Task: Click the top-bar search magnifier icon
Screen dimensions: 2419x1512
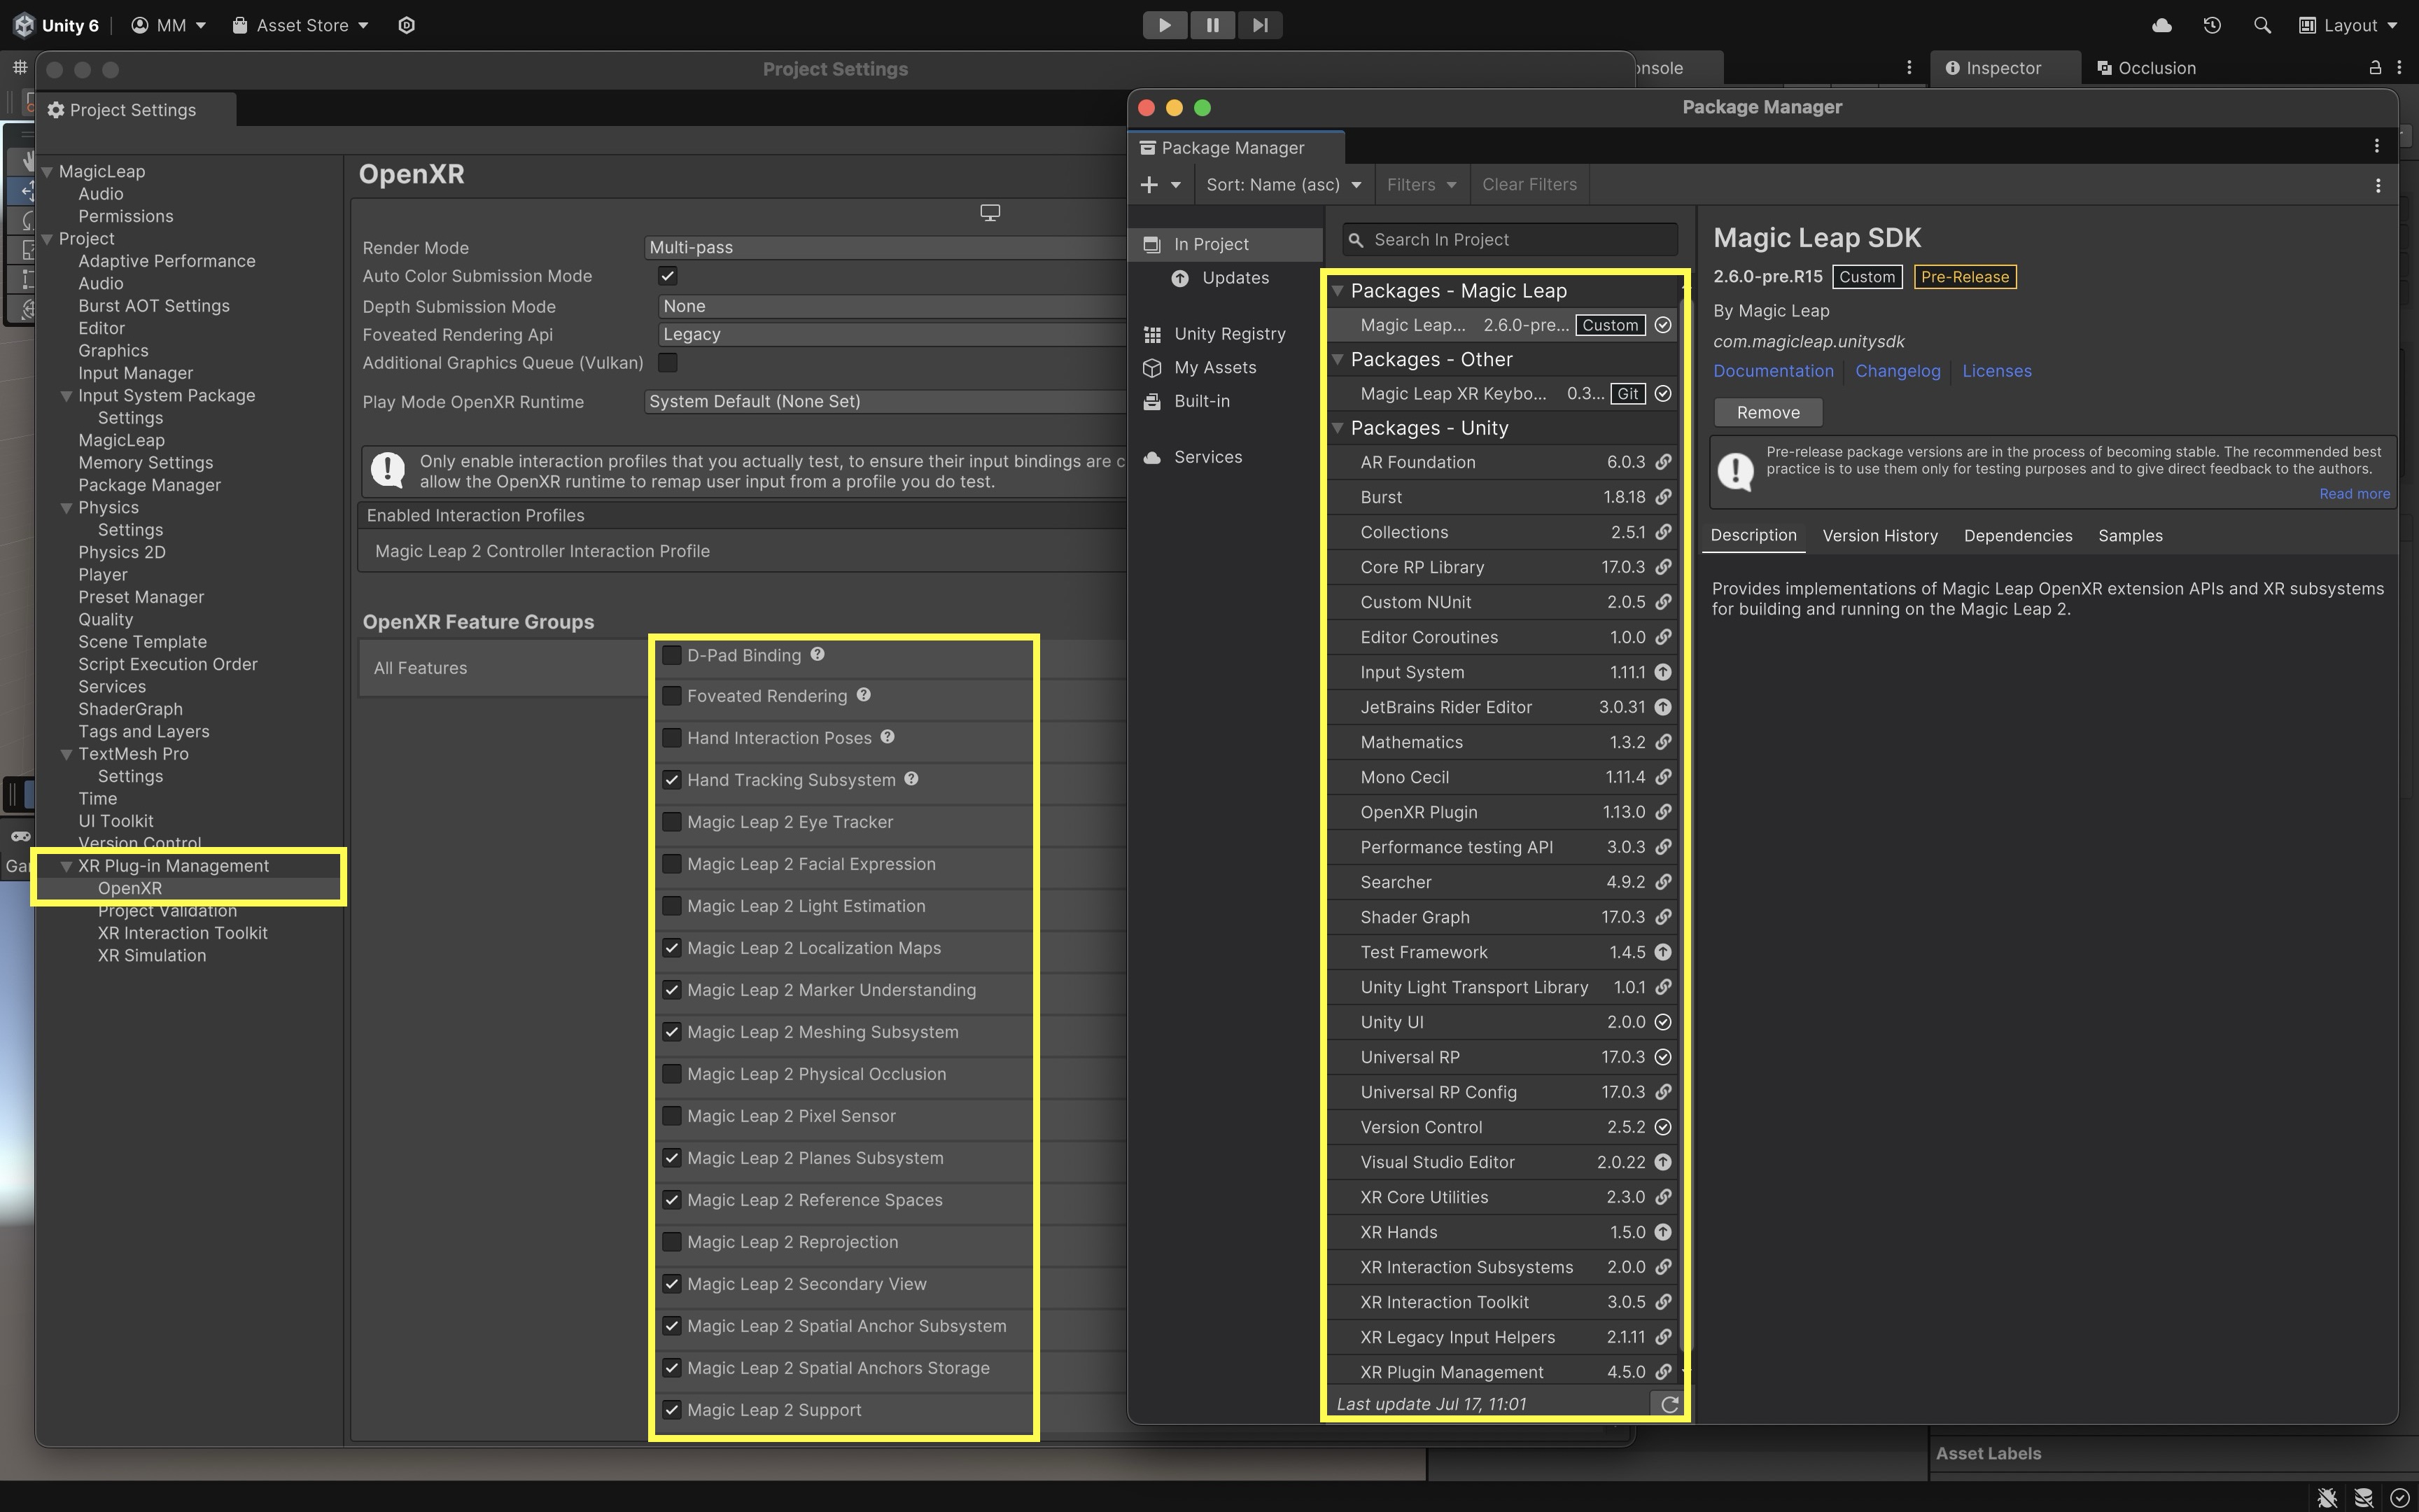Action: pos(2262,25)
